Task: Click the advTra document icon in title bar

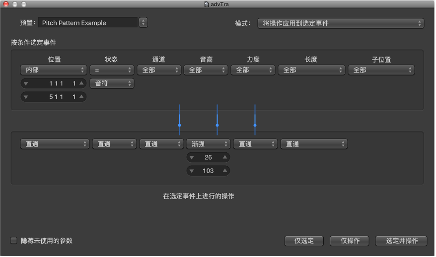Action: coord(206,4)
